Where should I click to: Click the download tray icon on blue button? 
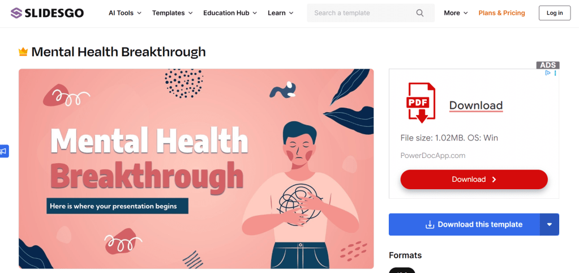(x=430, y=225)
